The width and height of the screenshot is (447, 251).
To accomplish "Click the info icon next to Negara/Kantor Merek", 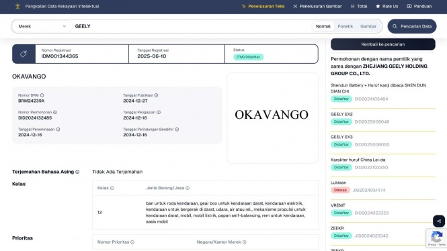I will pyautogui.click(x=244, y=242).
